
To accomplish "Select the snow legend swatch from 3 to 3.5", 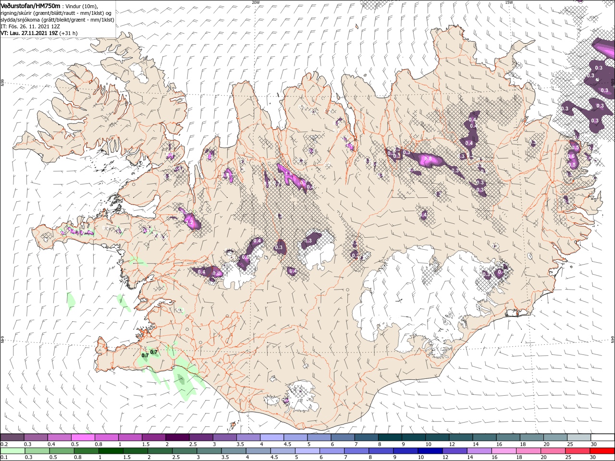I will click(x=224, y=437).
